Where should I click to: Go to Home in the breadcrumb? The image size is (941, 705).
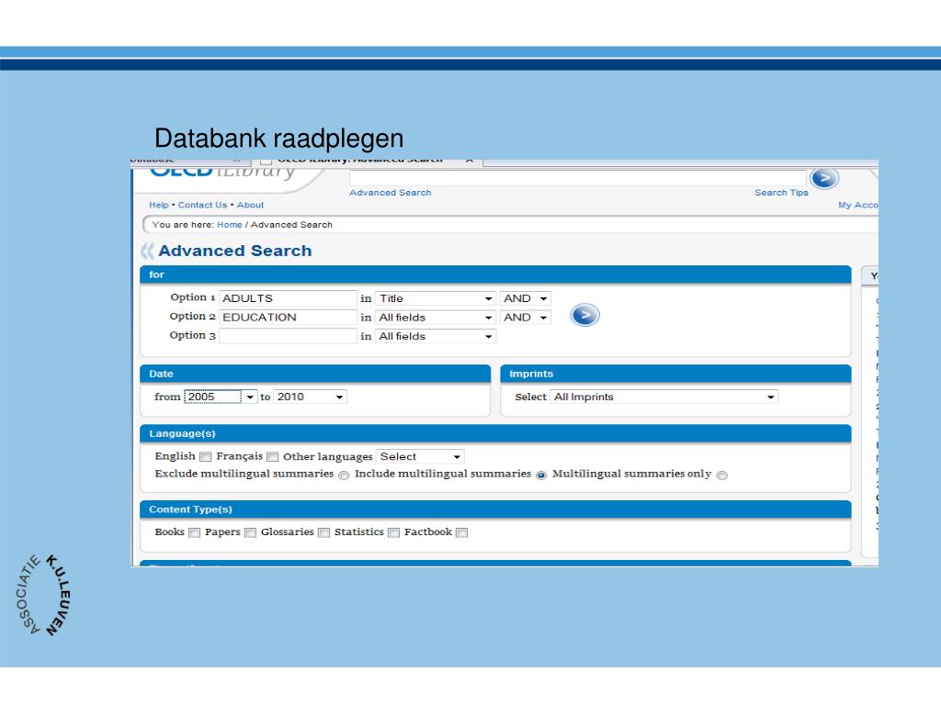[229, 225]
